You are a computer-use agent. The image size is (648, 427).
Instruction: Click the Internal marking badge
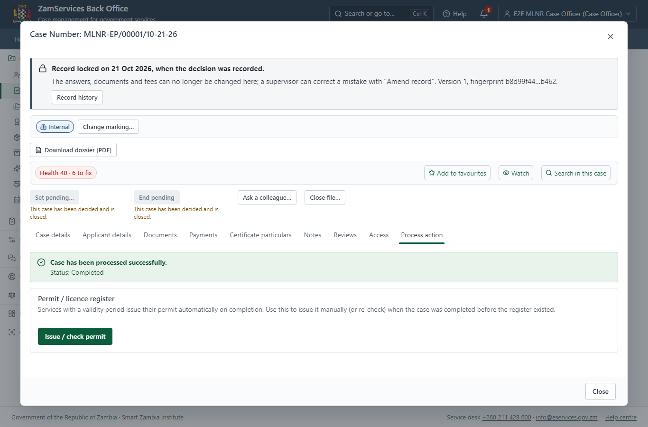click(x=55, y=127)
